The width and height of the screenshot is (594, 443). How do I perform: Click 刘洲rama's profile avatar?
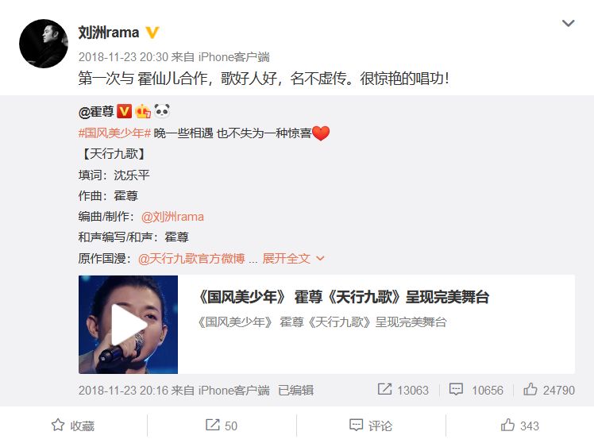[44, 44]
